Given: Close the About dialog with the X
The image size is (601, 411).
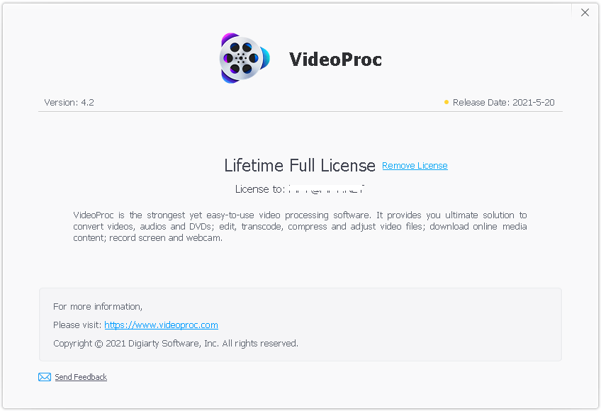Looking at the screenshot, I should [585, 13].
